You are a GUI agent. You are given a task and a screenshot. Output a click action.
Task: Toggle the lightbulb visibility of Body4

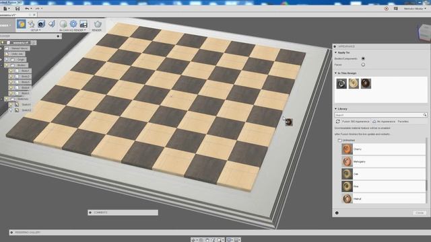(x=11, y=88)
